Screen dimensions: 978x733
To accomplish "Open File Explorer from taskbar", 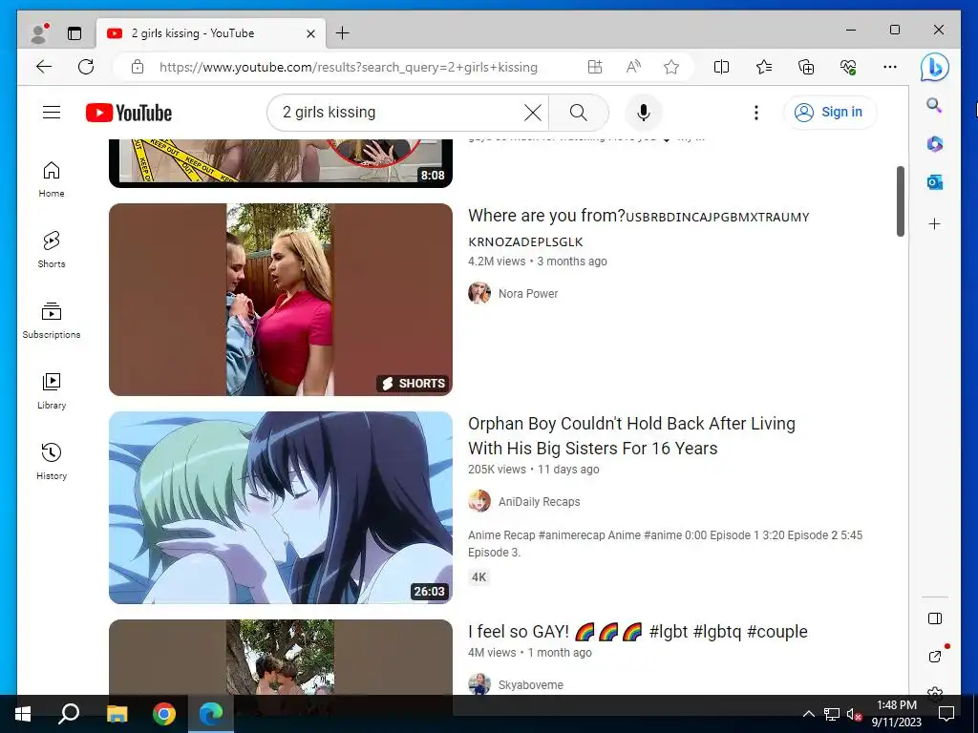I will pos(117,714).
